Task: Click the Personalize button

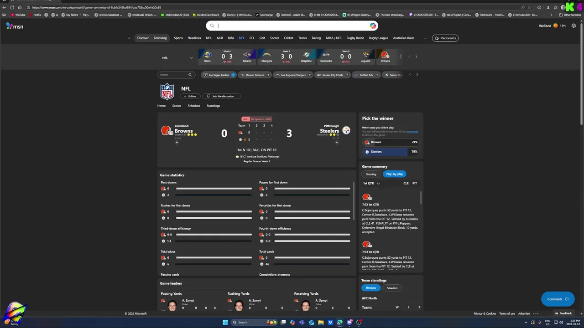Action: pyautogui.click(x=445, y=38)
